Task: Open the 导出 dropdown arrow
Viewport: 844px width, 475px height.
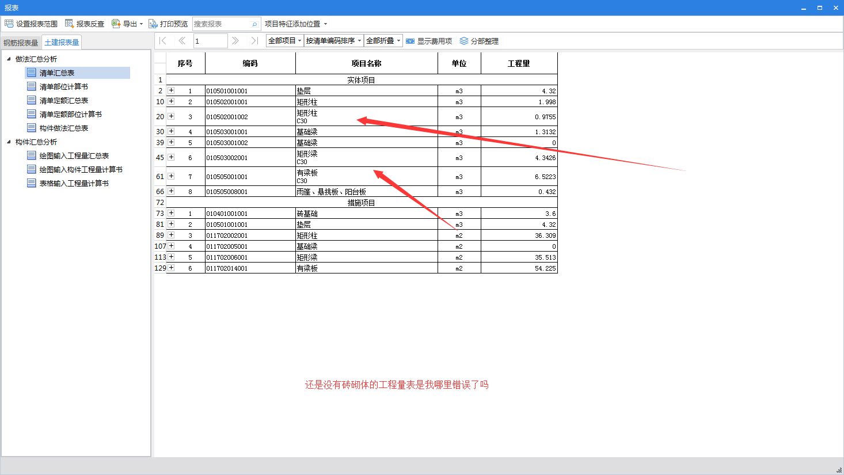Action: [141, 24]
